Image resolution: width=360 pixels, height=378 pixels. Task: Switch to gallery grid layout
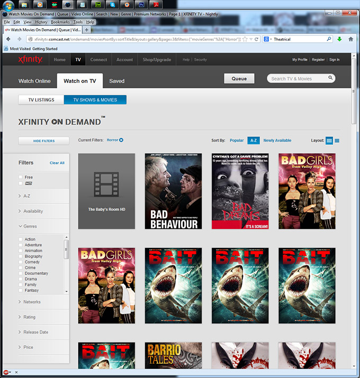pos(329,140)
